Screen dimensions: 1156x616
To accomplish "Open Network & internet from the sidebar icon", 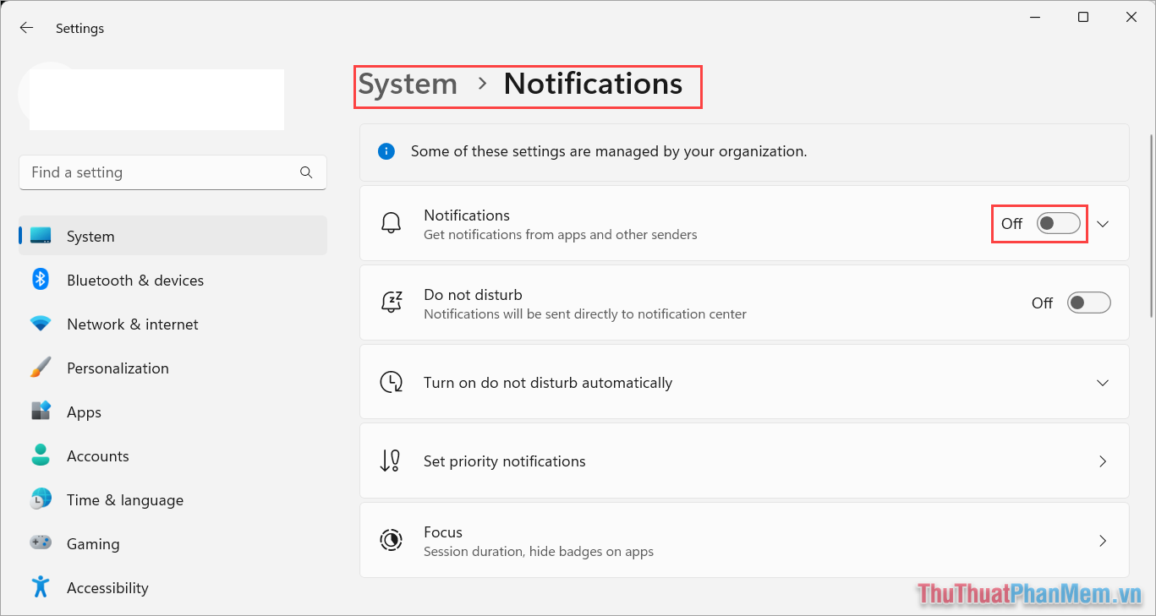I will (40, 324).
